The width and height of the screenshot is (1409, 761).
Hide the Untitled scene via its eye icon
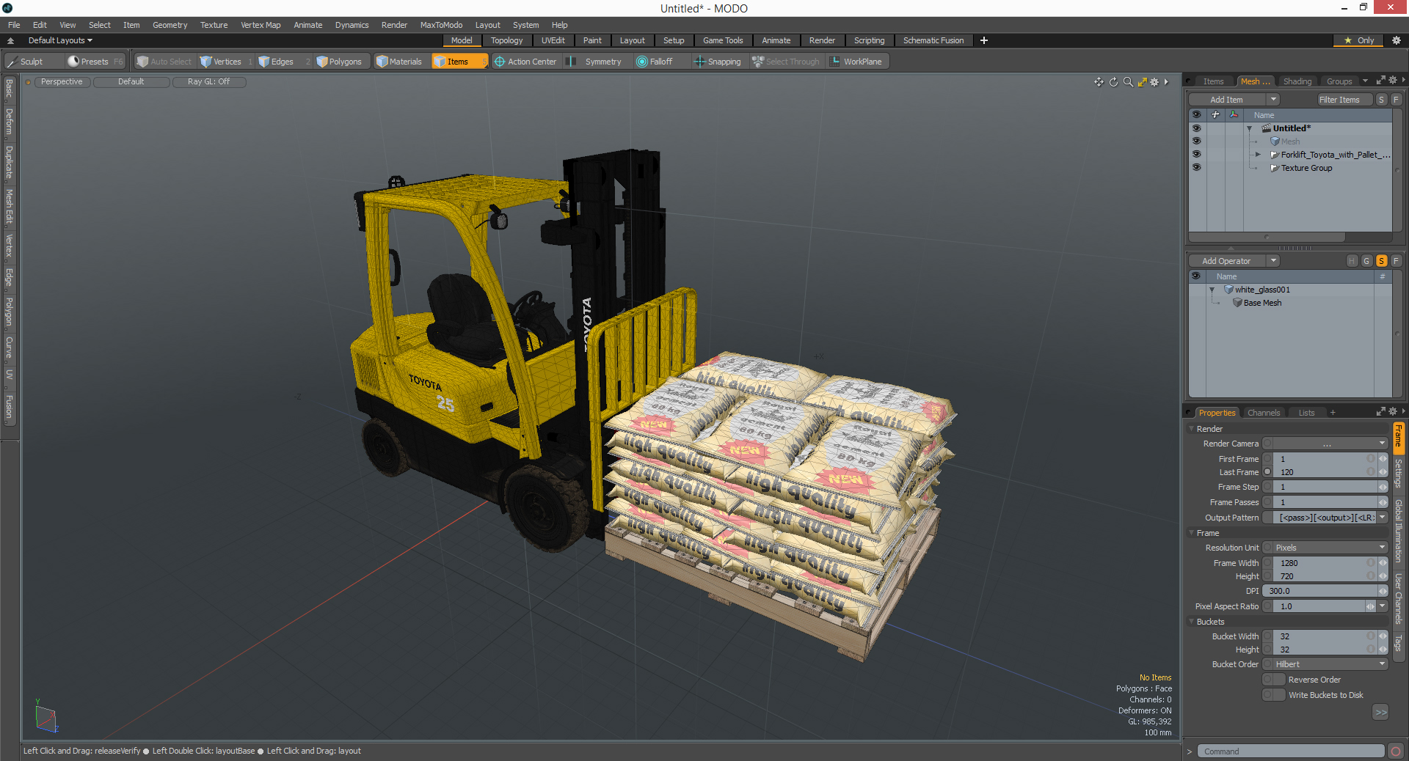tap(1196, 128)
